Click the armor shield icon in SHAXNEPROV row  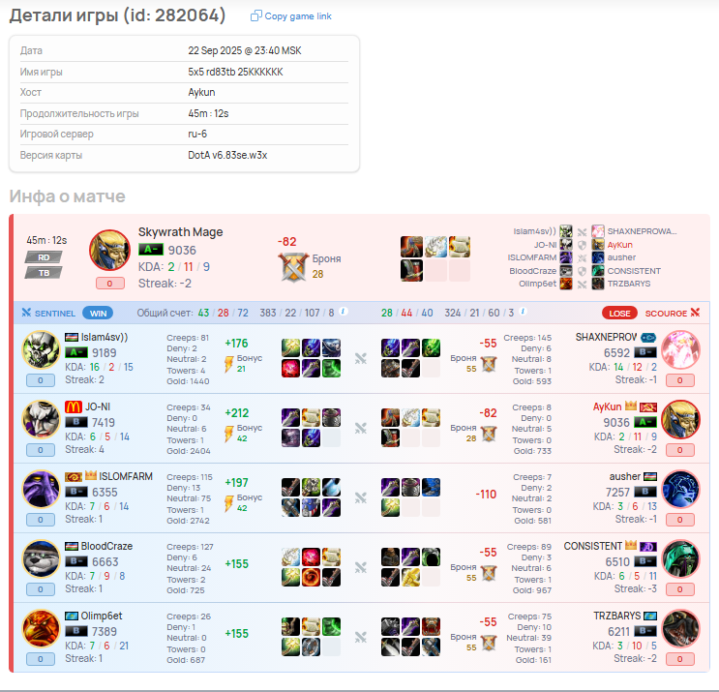(489, 364)
